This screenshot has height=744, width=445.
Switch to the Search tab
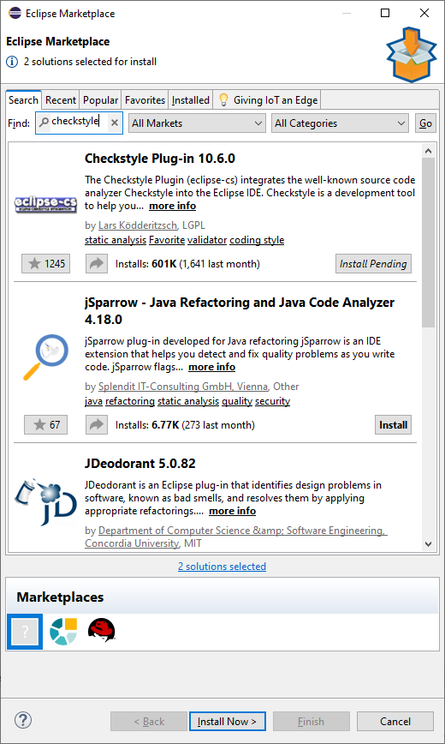23,100
